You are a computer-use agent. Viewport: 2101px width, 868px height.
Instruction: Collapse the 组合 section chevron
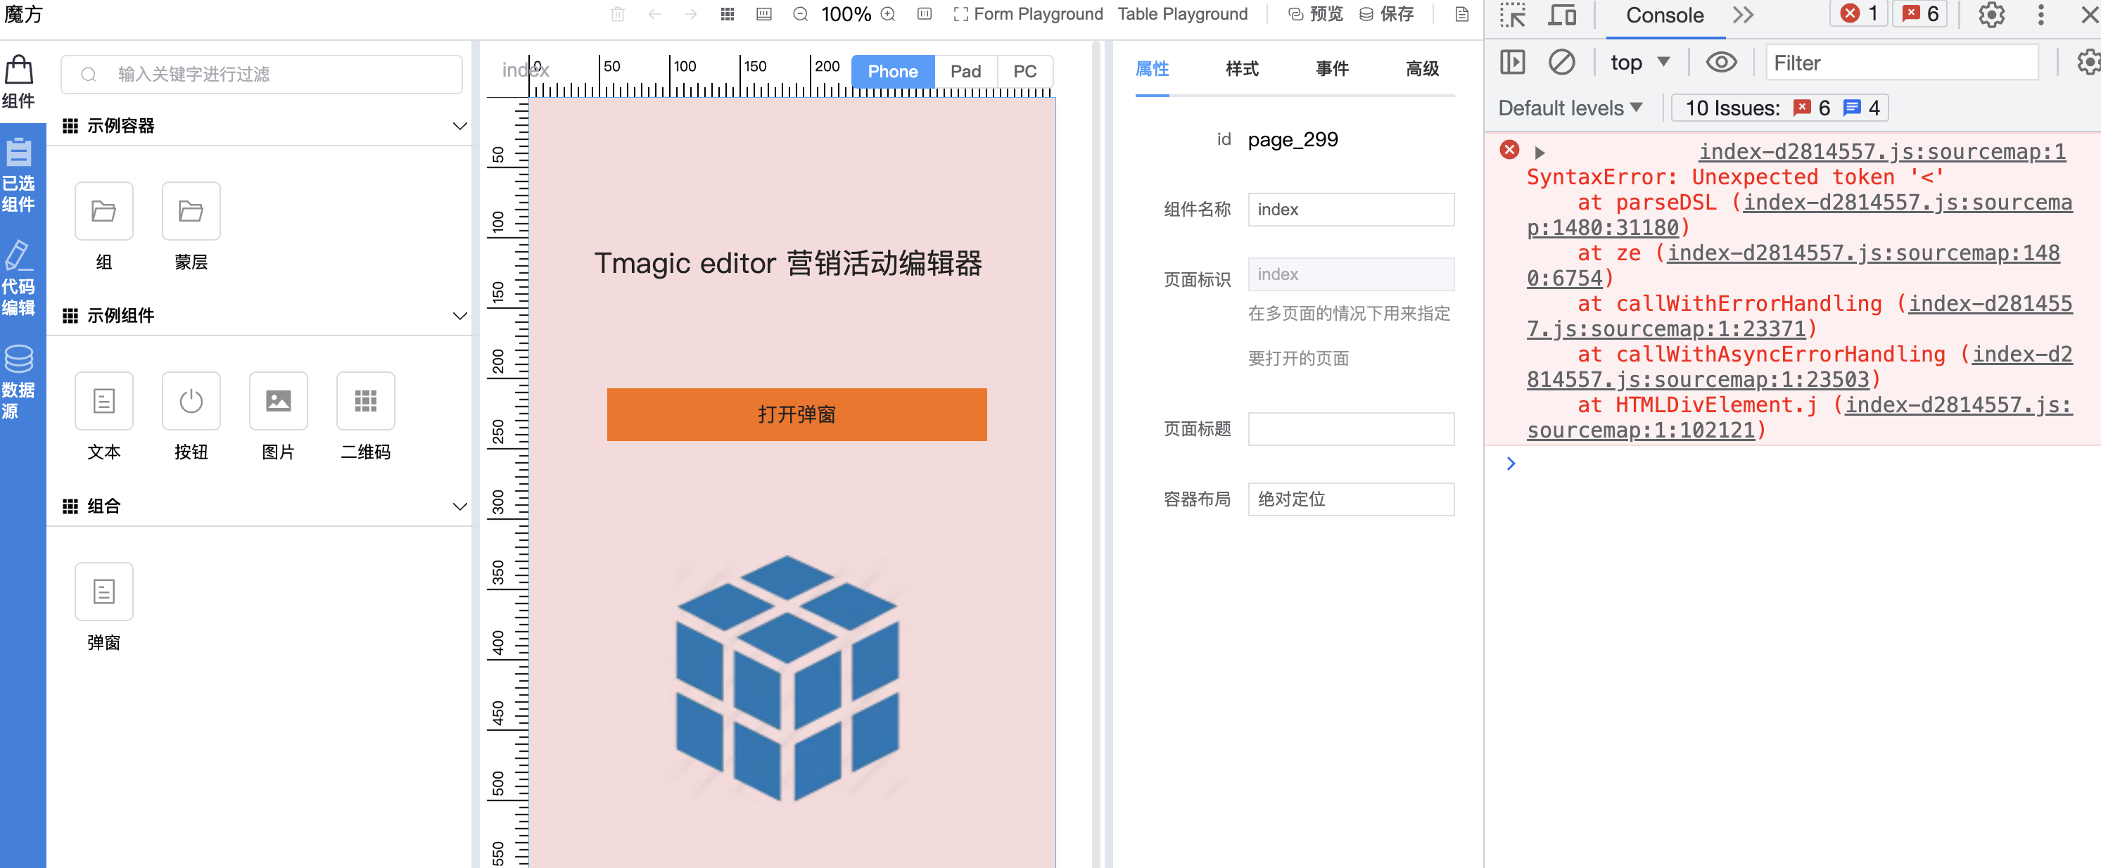pyautogui.click(x=460, y=506)
